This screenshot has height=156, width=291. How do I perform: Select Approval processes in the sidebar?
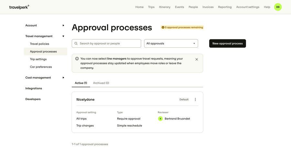[x=46, y=52]
